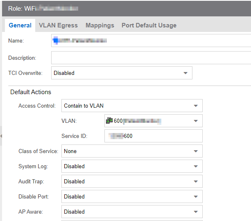The height and width of the screenshot is (221, 251).
Task: Click the Default Actions section heading
Action: pos(31,92)
